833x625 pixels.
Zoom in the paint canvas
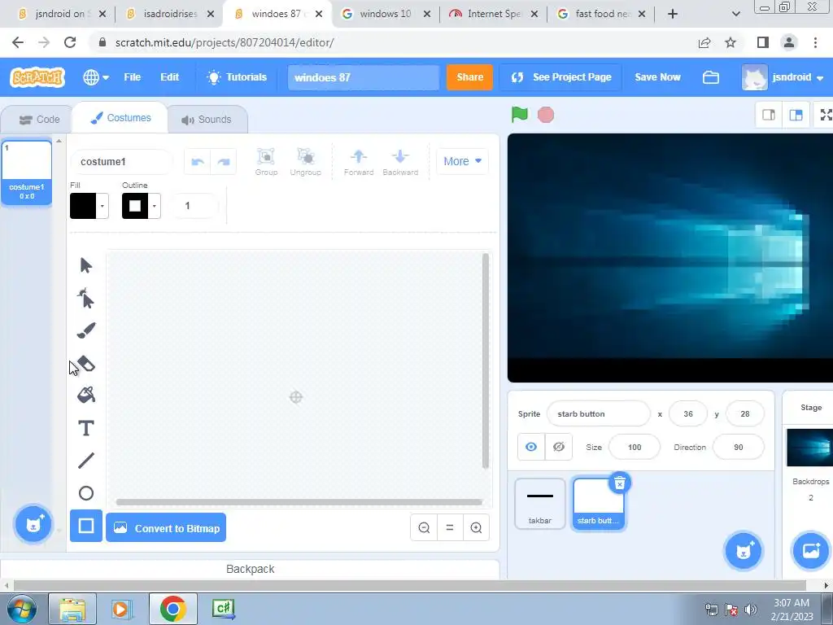(476, 527)
